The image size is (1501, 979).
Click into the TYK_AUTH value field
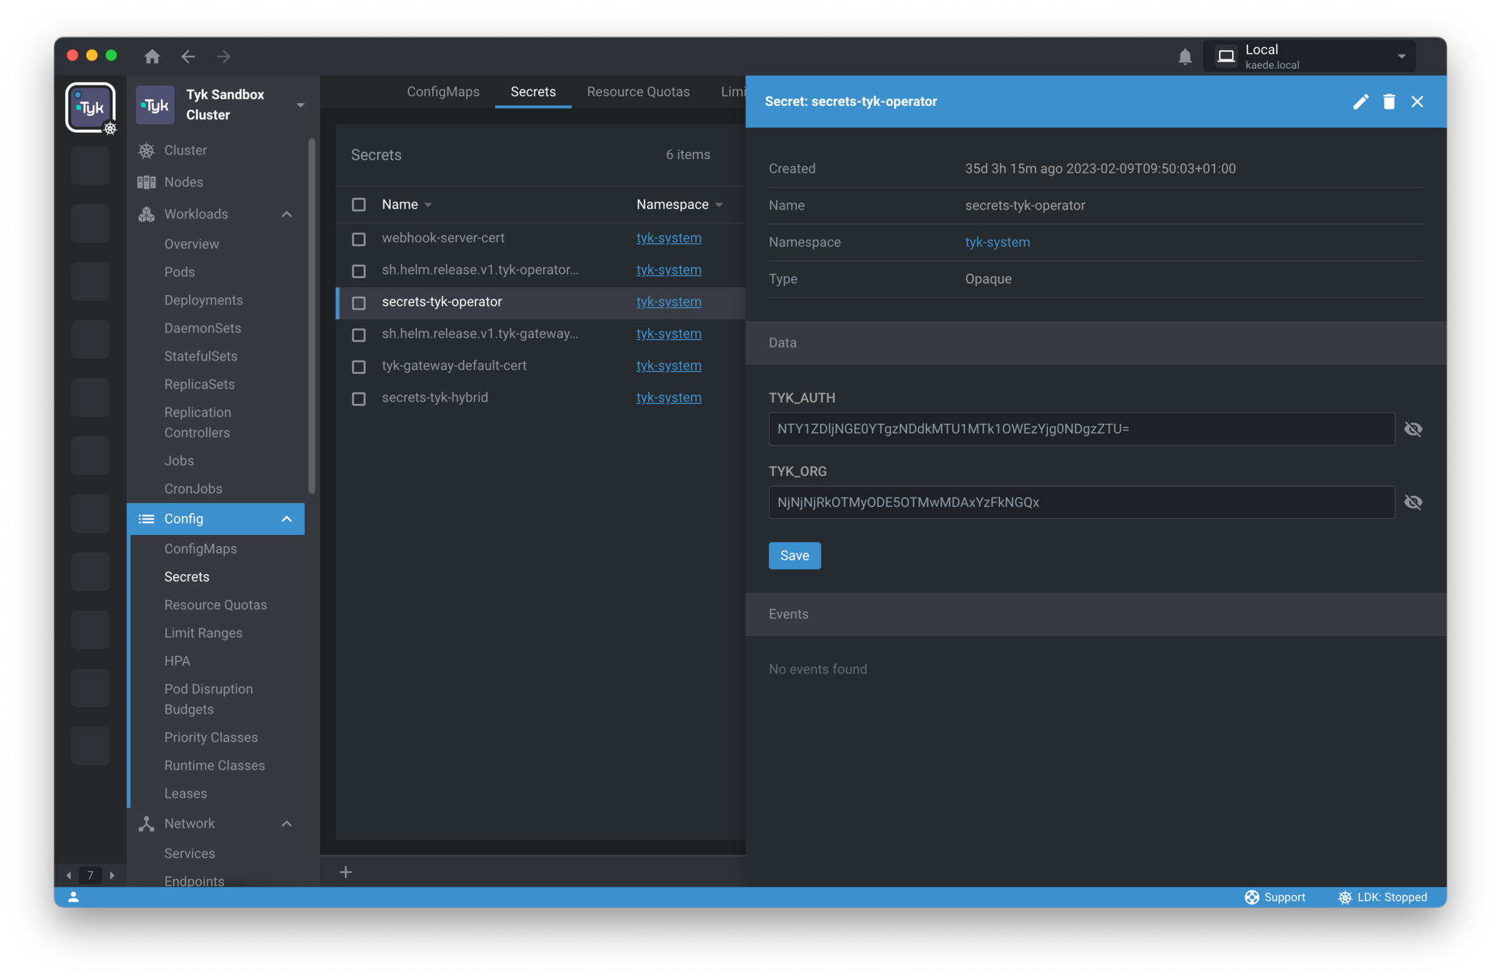1080,429
